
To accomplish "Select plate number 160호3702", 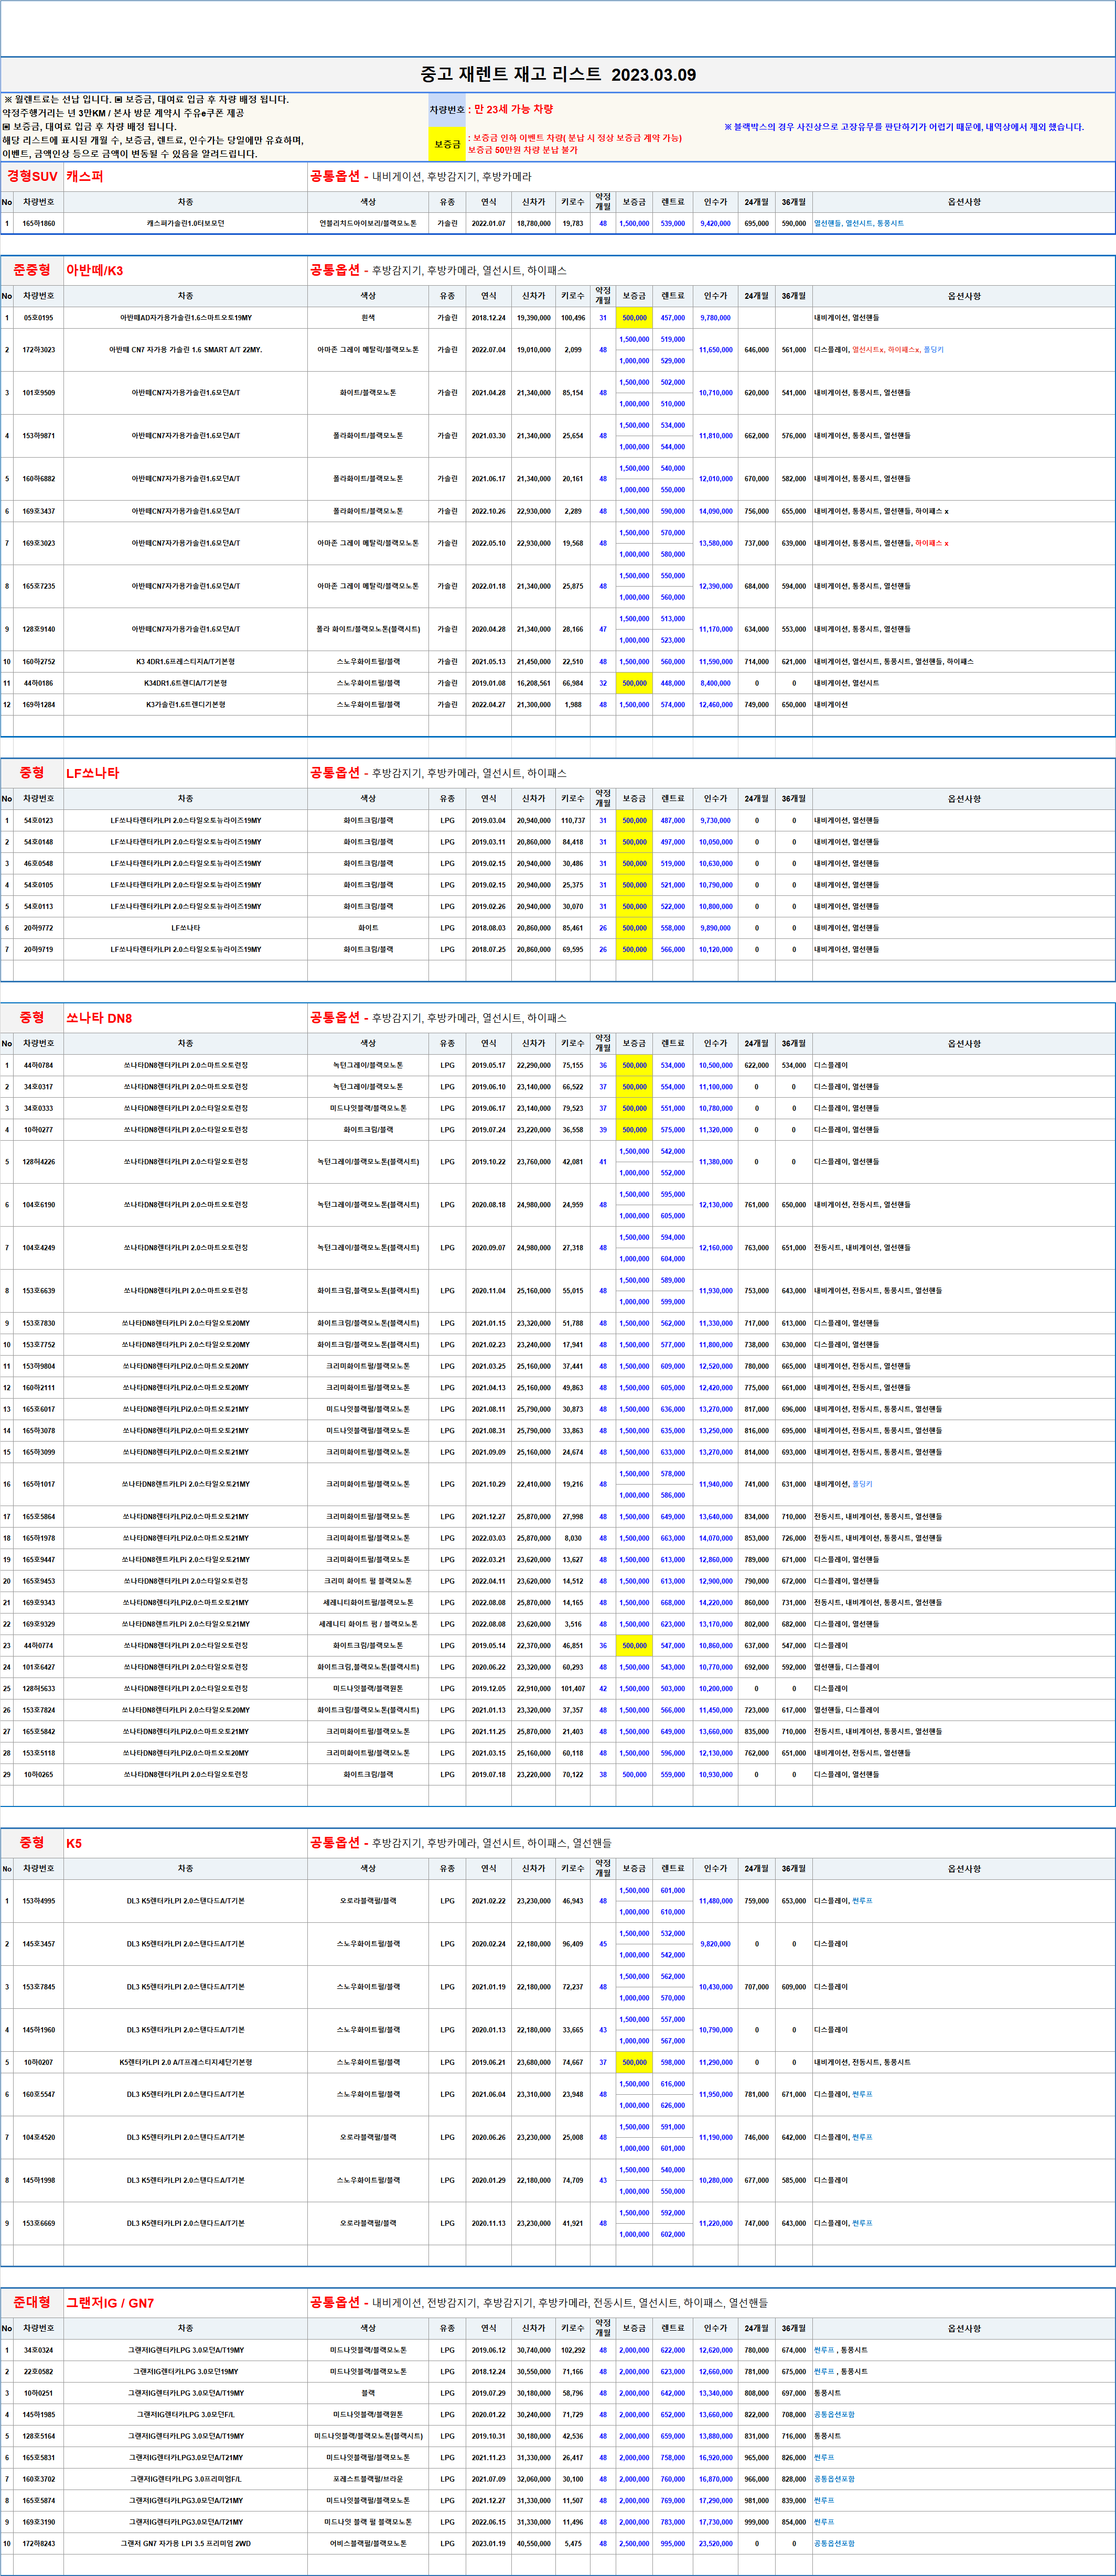I will click(39, 2479).
